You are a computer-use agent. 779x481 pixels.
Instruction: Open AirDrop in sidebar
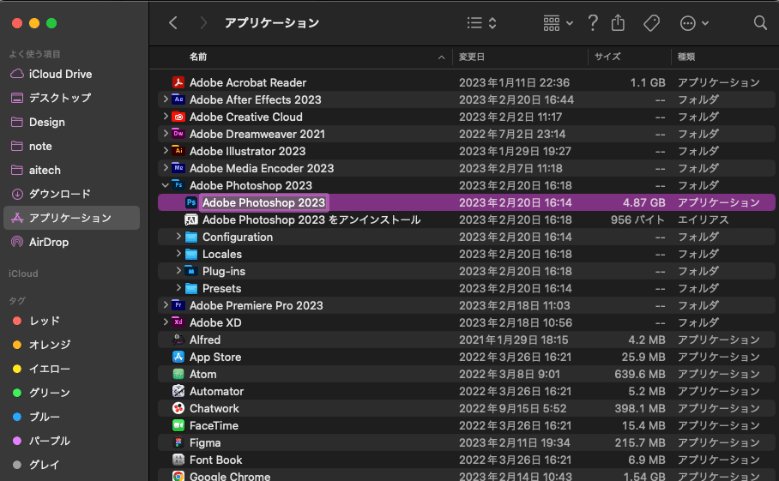pos(71,243)
